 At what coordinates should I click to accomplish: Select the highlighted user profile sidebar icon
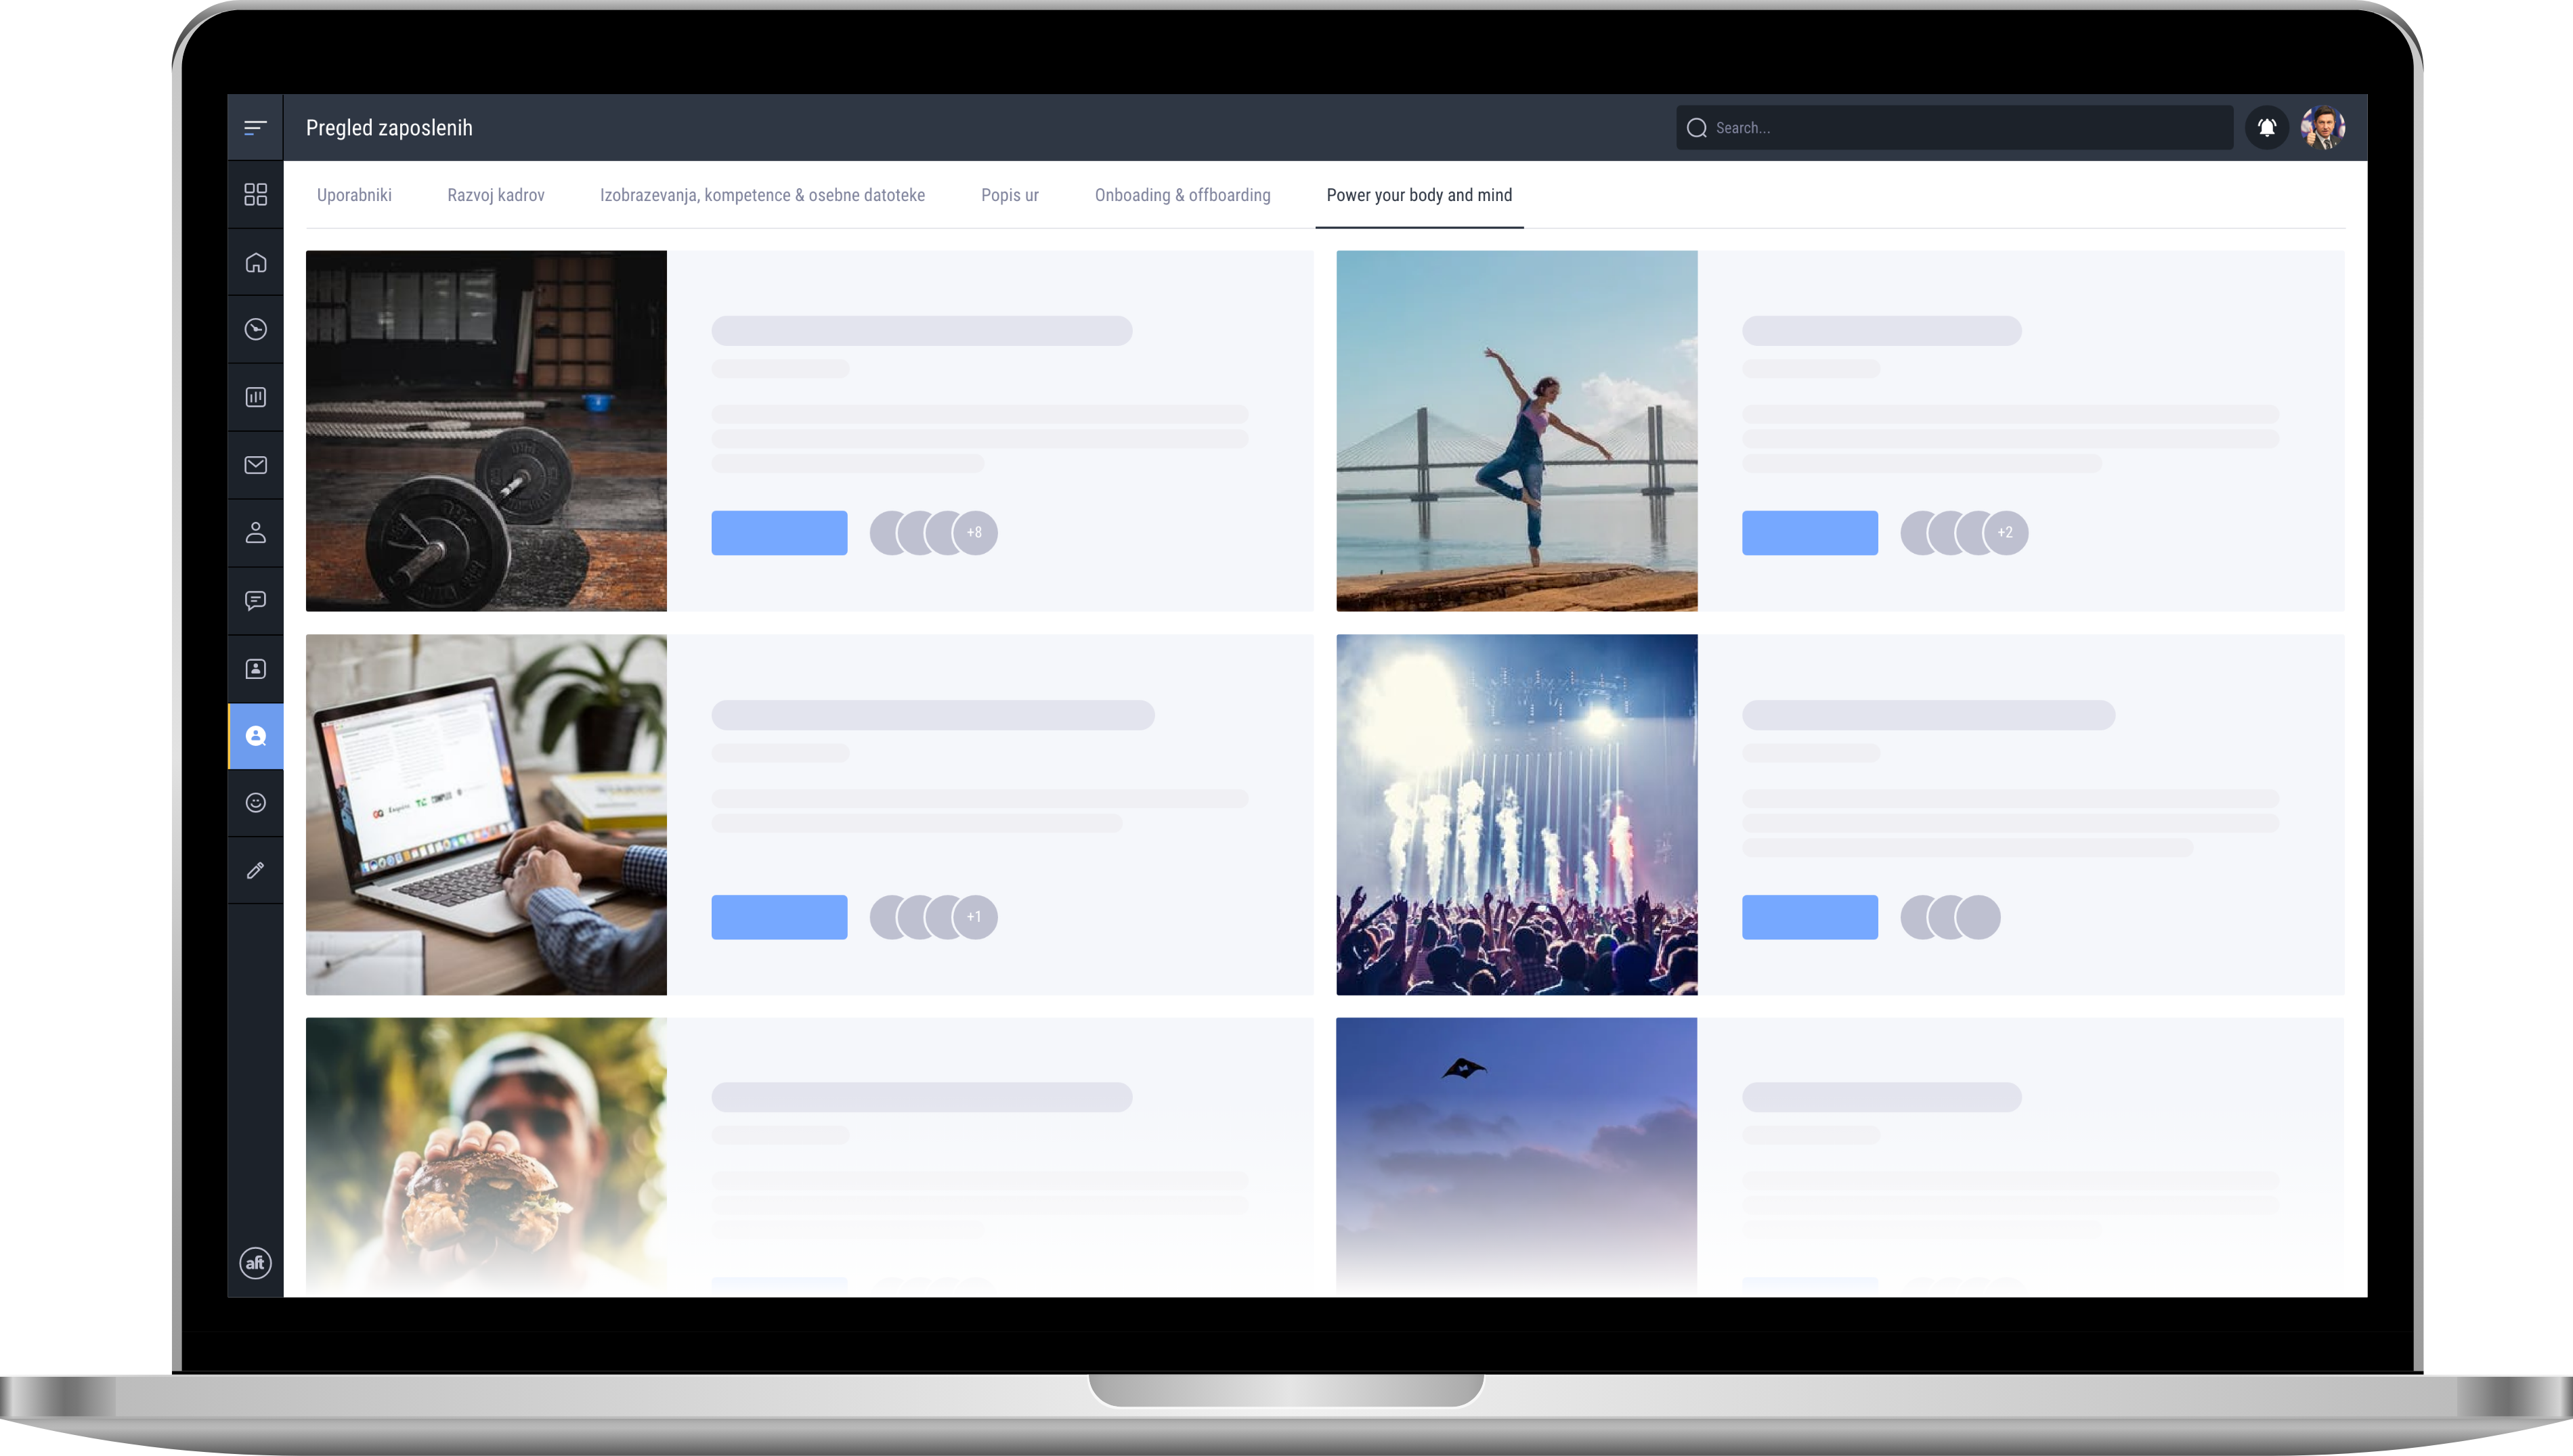coord(256,736)
